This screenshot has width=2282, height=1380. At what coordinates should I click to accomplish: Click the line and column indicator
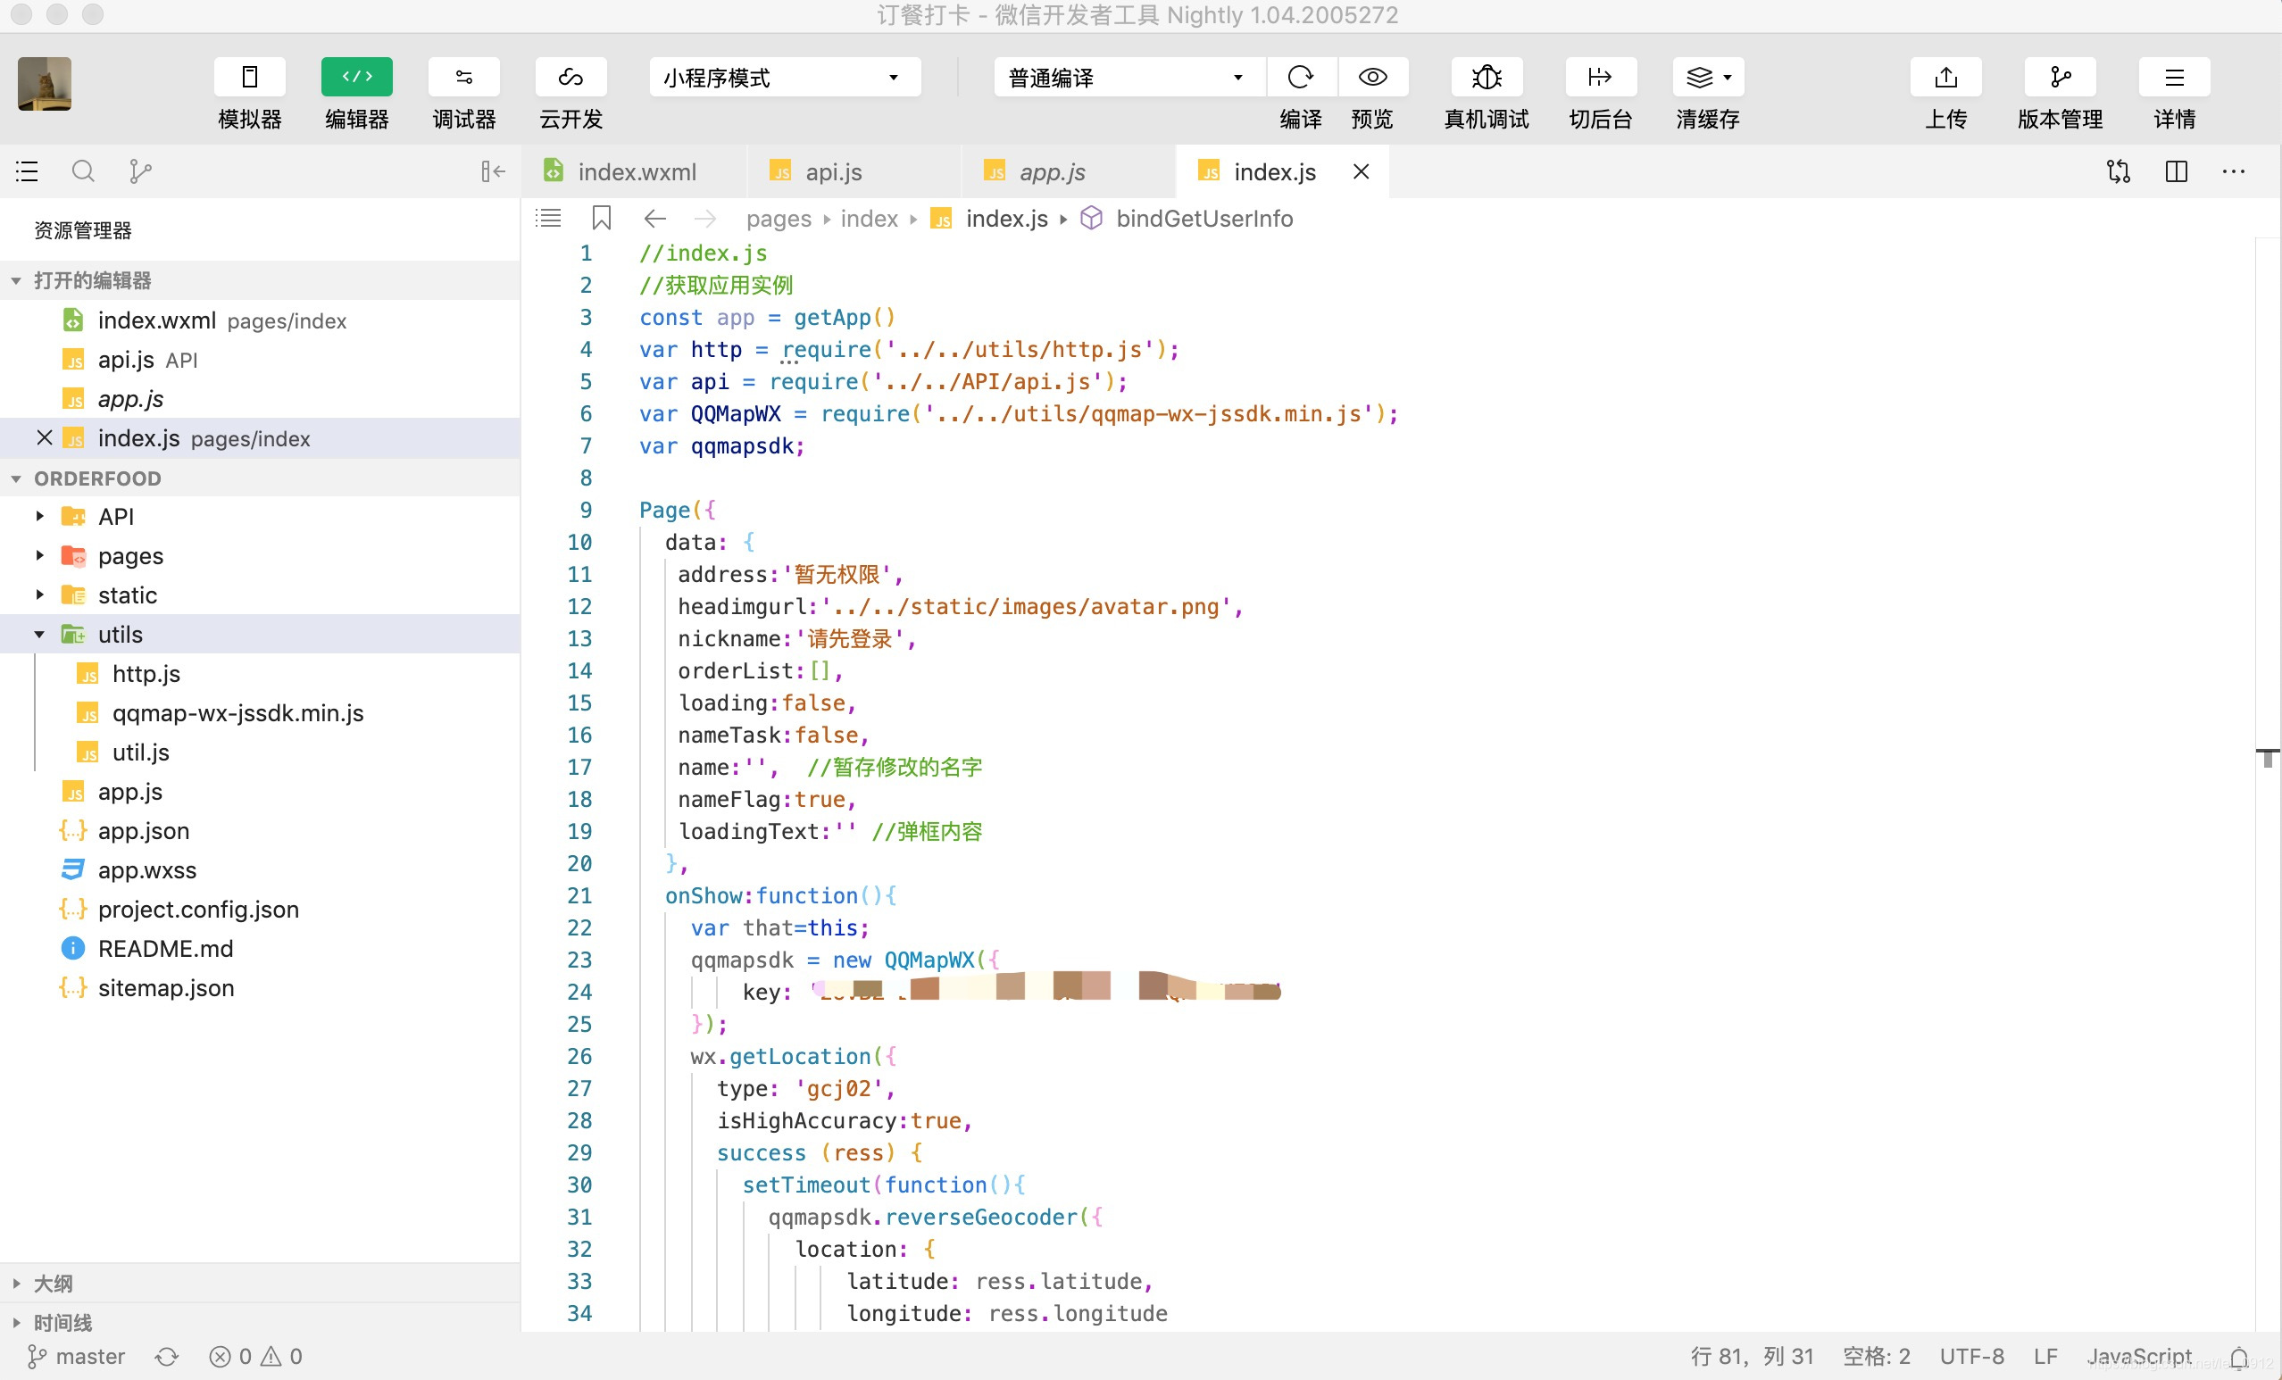[1752, 1357]
